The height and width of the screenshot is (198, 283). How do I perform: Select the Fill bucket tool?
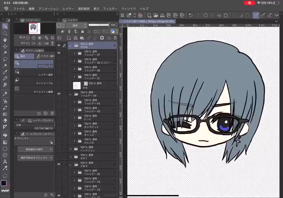pyautogui.click(x=5, y=135)
